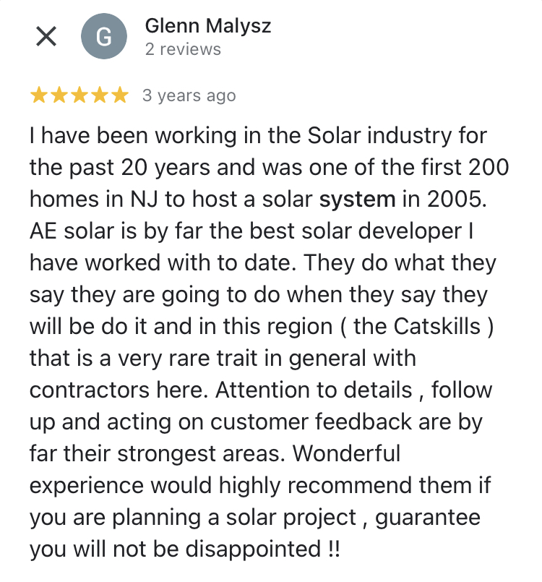
Task: Open reviewer name Glenn Malysz
Action: click(208, 26)
